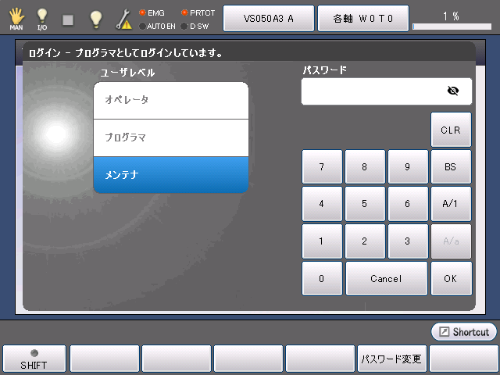Toggle the A/1 input mode key
Viewport: 500px width, 375px height.
point(451,203)
